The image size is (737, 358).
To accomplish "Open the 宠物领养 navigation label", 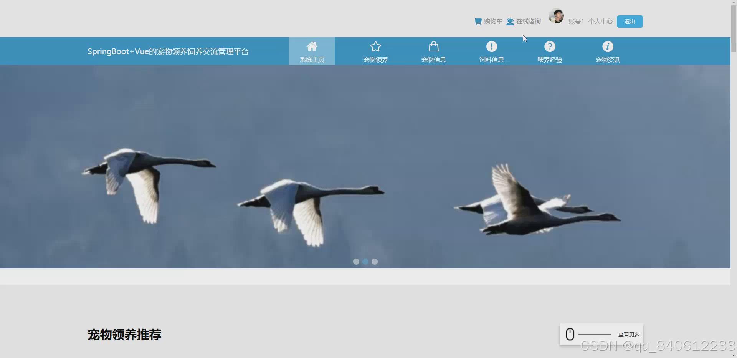I will (x=375, y=60).
